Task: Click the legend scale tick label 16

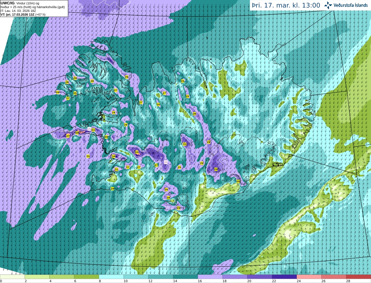Action: pos(200,281)
